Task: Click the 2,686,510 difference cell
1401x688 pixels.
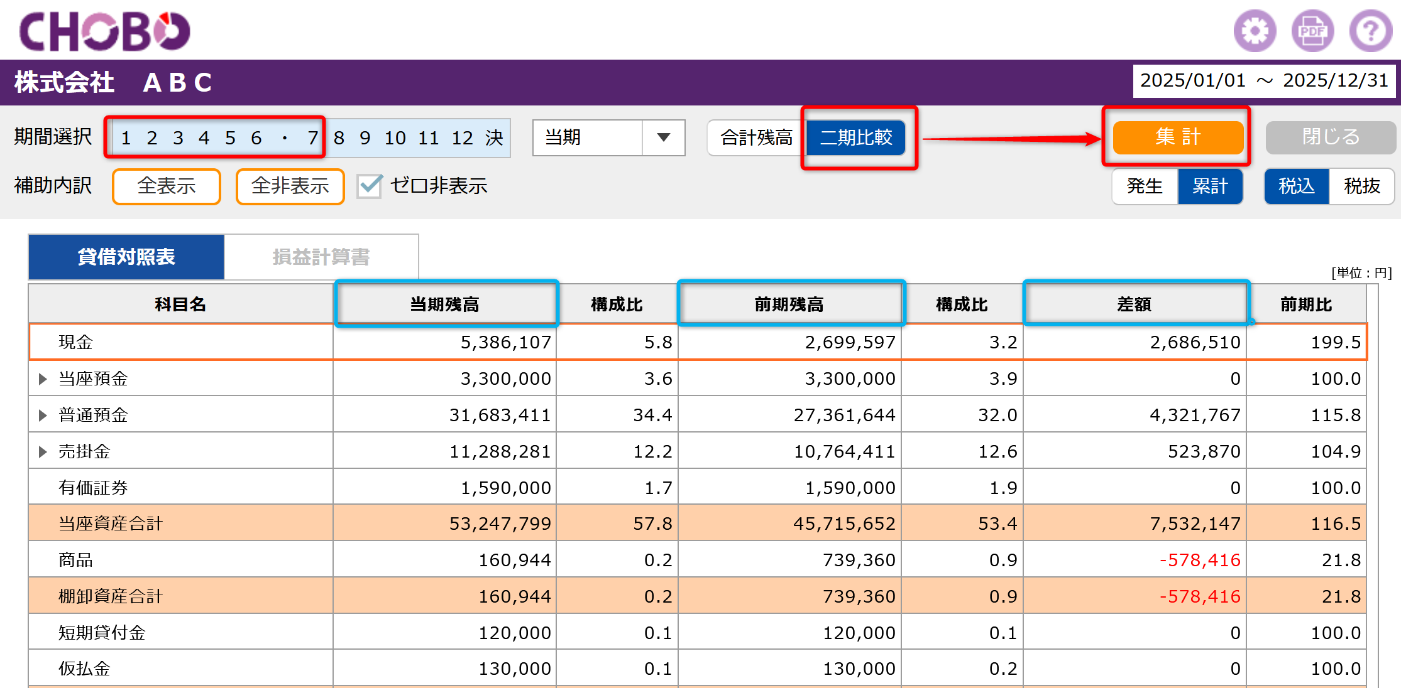Action: (1135, 342)
